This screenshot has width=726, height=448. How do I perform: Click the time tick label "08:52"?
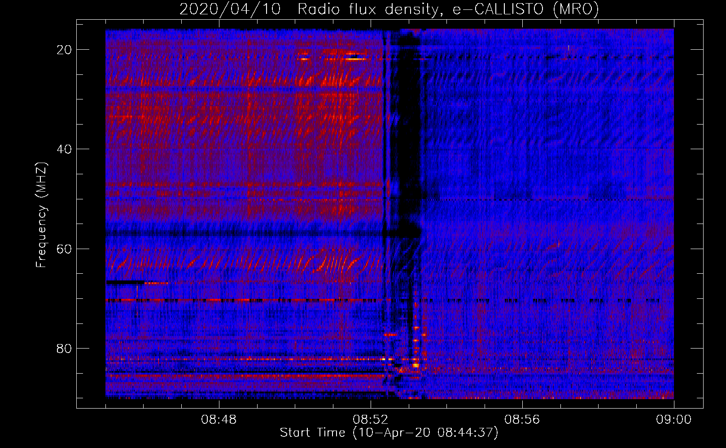pos(371,420)
